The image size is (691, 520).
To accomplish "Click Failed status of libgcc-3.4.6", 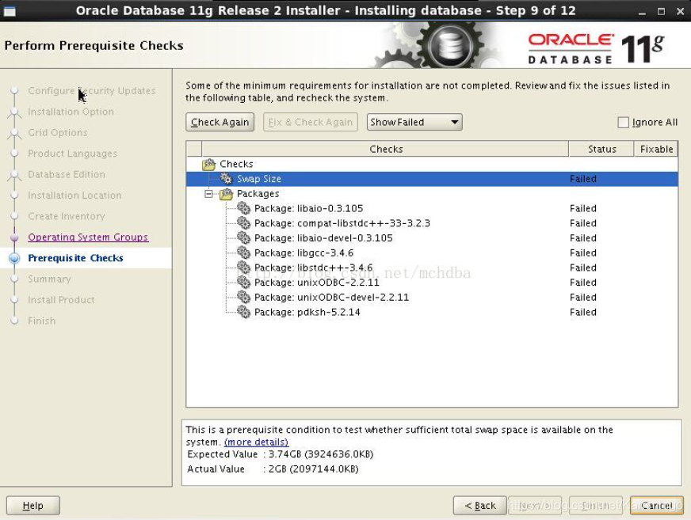I will [582, 252].
